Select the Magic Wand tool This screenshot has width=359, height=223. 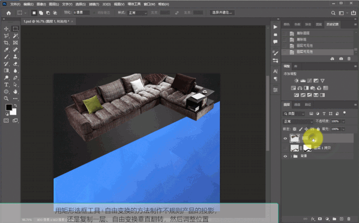pos(15,36)
